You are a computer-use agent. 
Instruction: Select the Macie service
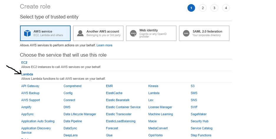point(152,121)
